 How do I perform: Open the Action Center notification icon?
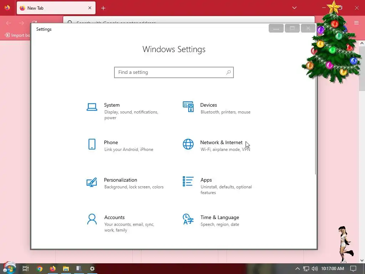[353, 269]
